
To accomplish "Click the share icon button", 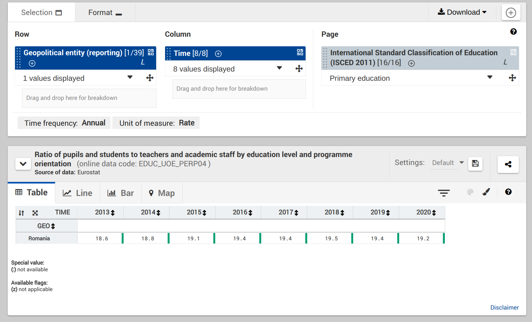I will pyautogui.click(x=508, y=164).
